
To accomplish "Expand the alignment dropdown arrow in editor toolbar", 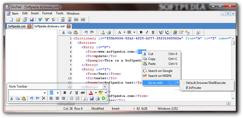I will click(x=134, y=32).
